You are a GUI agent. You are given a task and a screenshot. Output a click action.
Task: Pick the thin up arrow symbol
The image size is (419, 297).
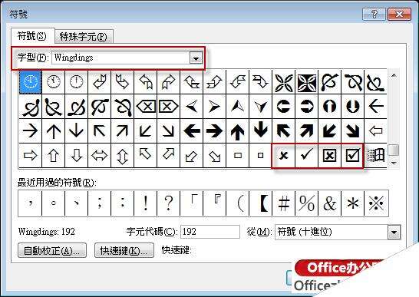coord(54,131)
